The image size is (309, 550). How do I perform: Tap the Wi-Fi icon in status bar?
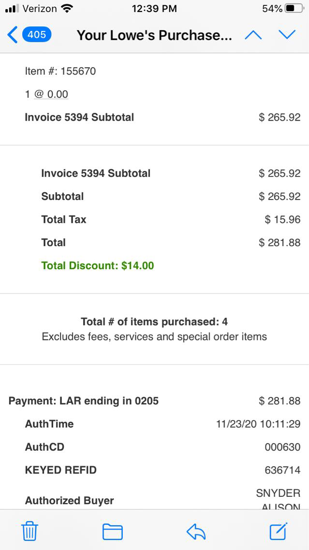tap(67, 9)
